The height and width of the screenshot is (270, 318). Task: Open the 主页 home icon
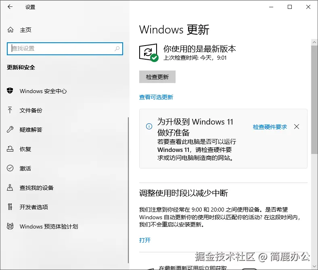[10, 30]
